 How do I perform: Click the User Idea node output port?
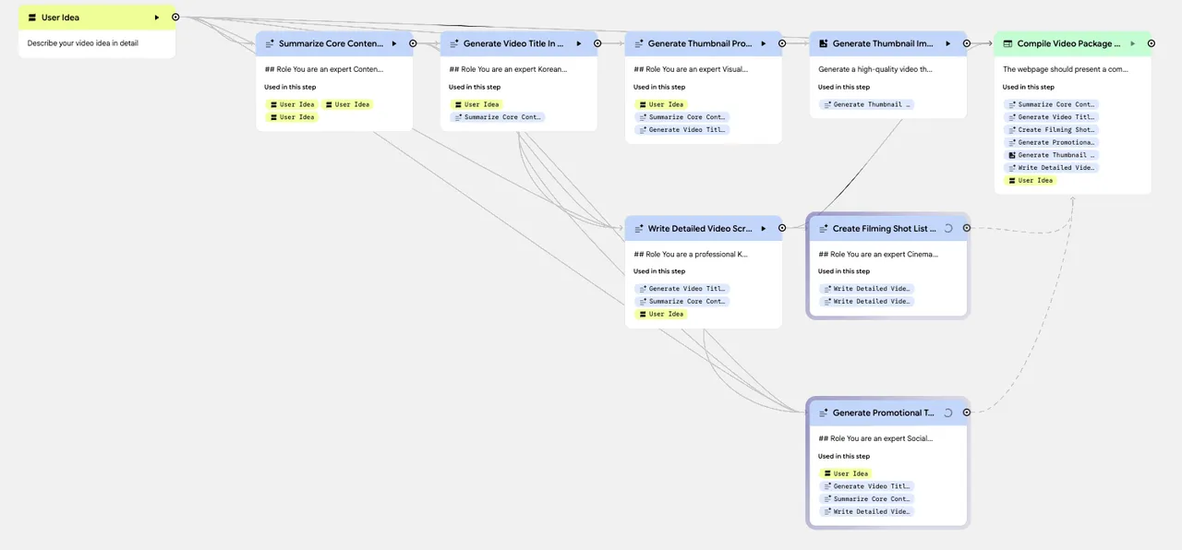click(175, 18)
